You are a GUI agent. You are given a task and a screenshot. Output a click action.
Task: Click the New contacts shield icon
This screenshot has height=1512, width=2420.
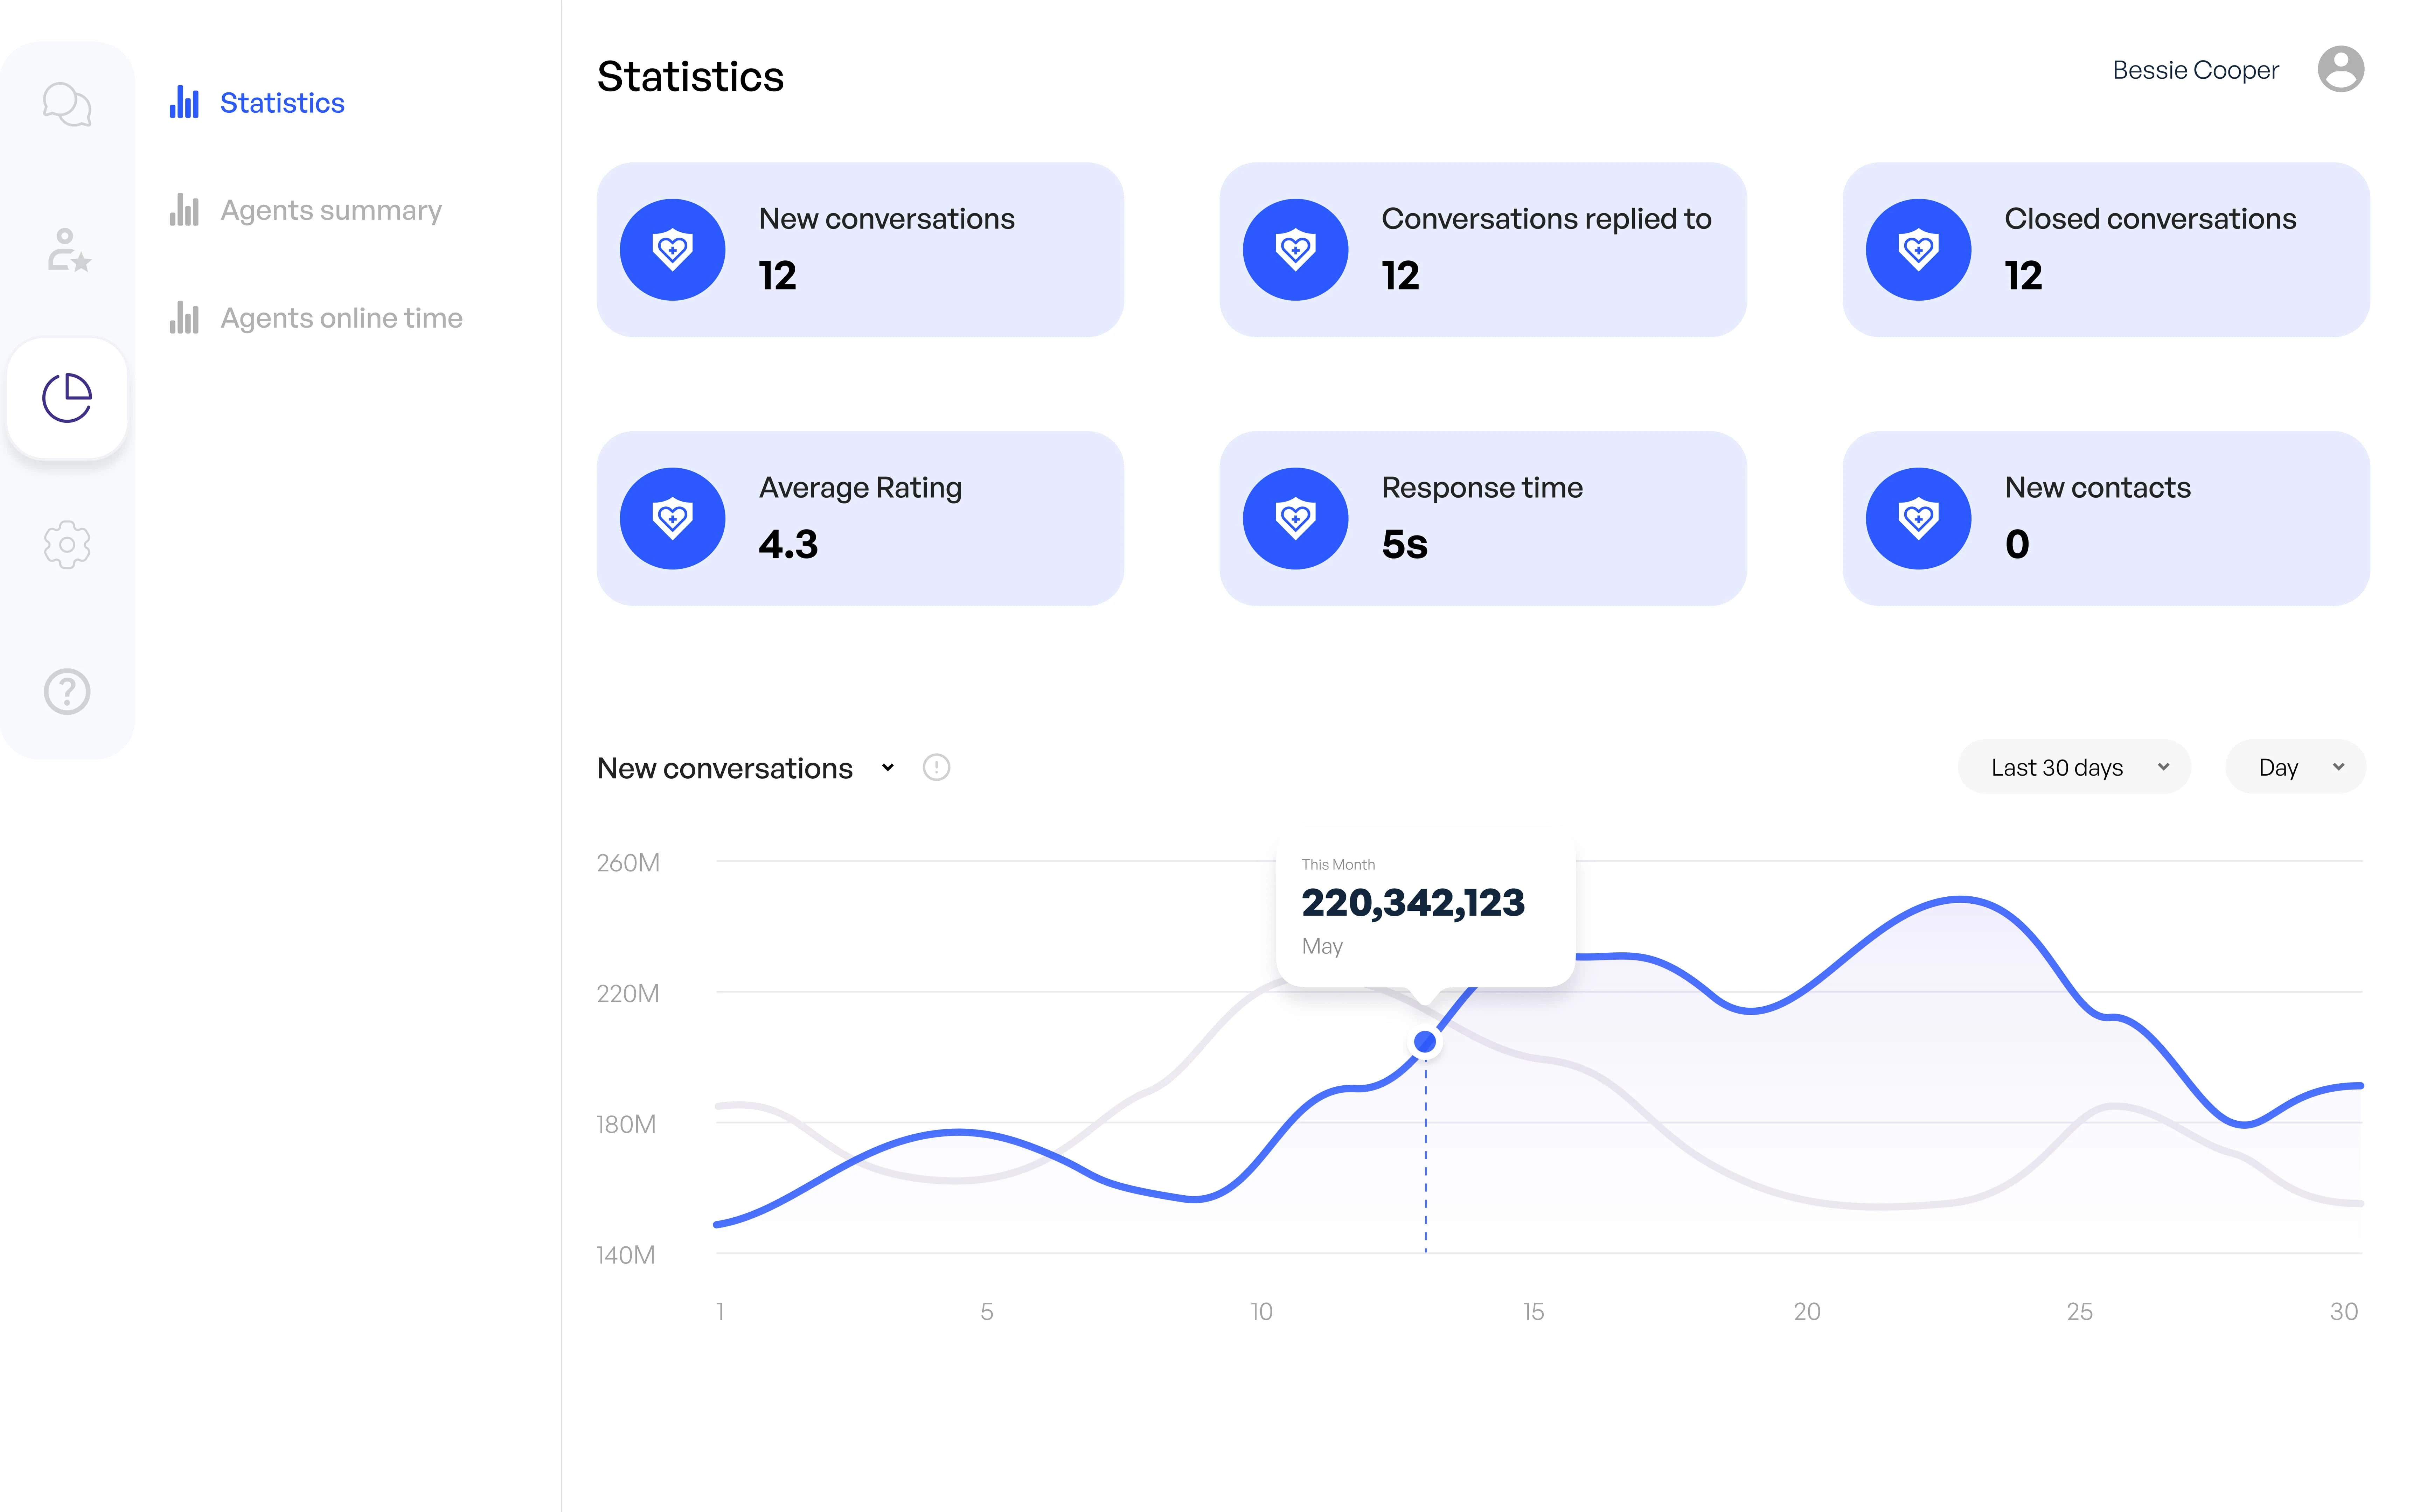[x=1918, y=518]
